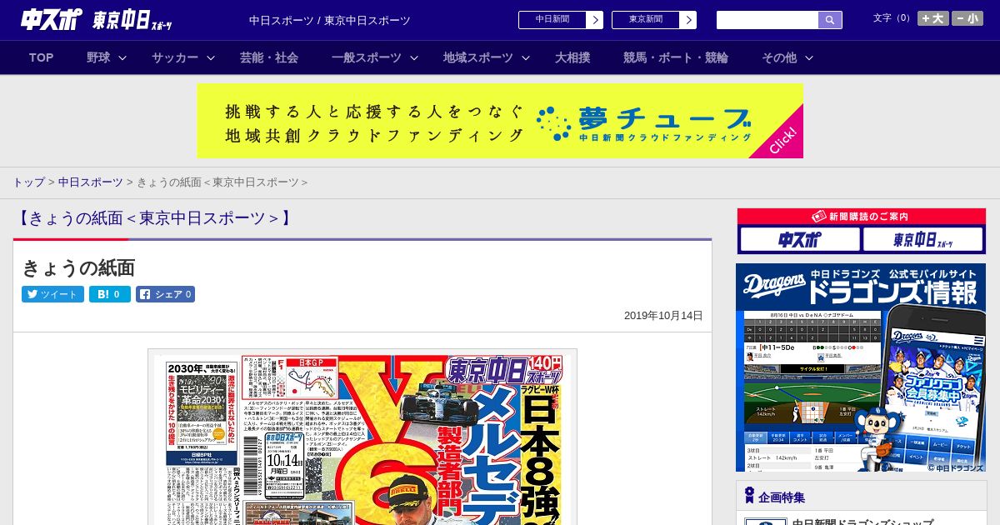
Task: Click 東京中日 subscription button in sidebar
Action: (x=923, y=240)
